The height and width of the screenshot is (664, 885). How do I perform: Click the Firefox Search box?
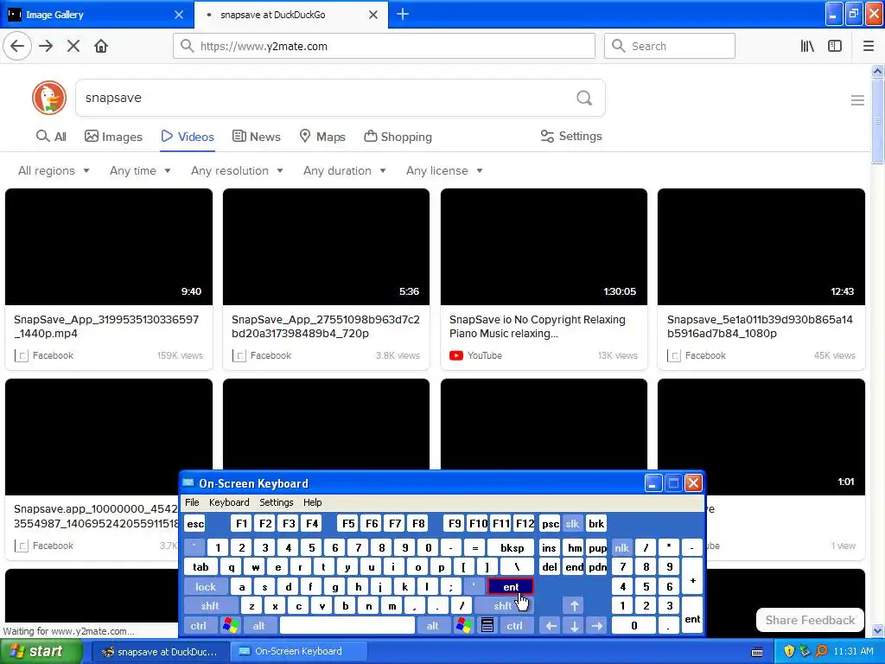[670, 46]
